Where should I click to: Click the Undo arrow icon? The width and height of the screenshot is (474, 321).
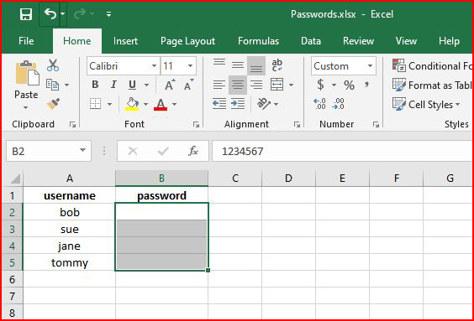coord(50,13)
